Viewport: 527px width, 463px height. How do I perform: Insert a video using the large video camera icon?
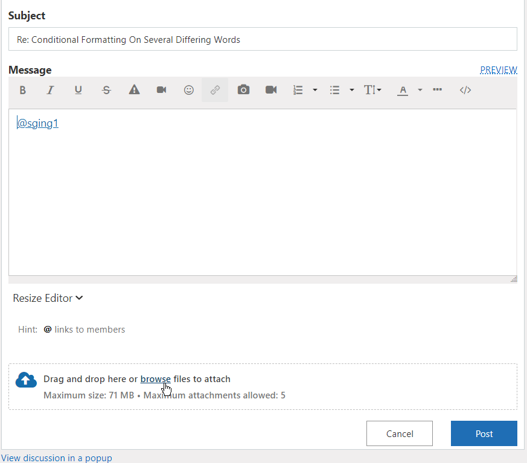[271, 90]
